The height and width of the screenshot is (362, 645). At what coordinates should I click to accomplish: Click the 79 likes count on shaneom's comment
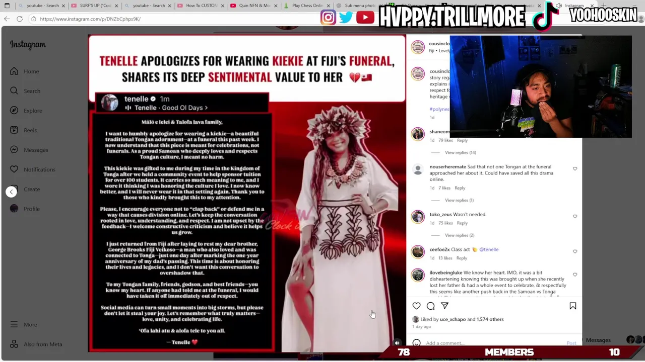(x=445, y=140)
